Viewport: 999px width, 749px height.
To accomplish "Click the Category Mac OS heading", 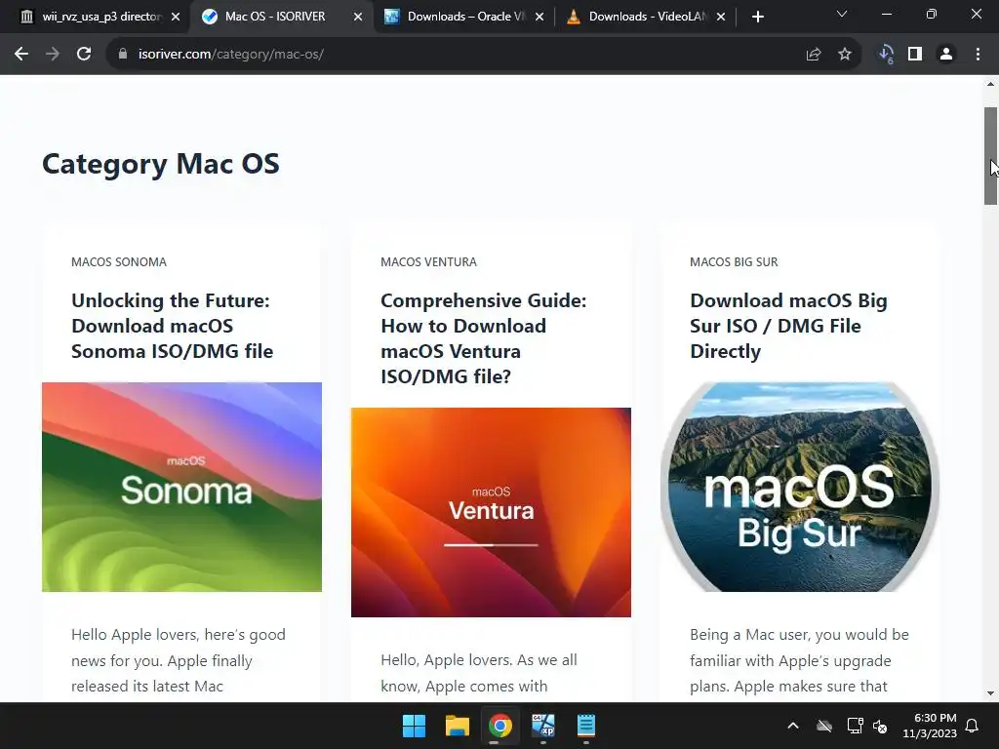I will pos(161,164).
